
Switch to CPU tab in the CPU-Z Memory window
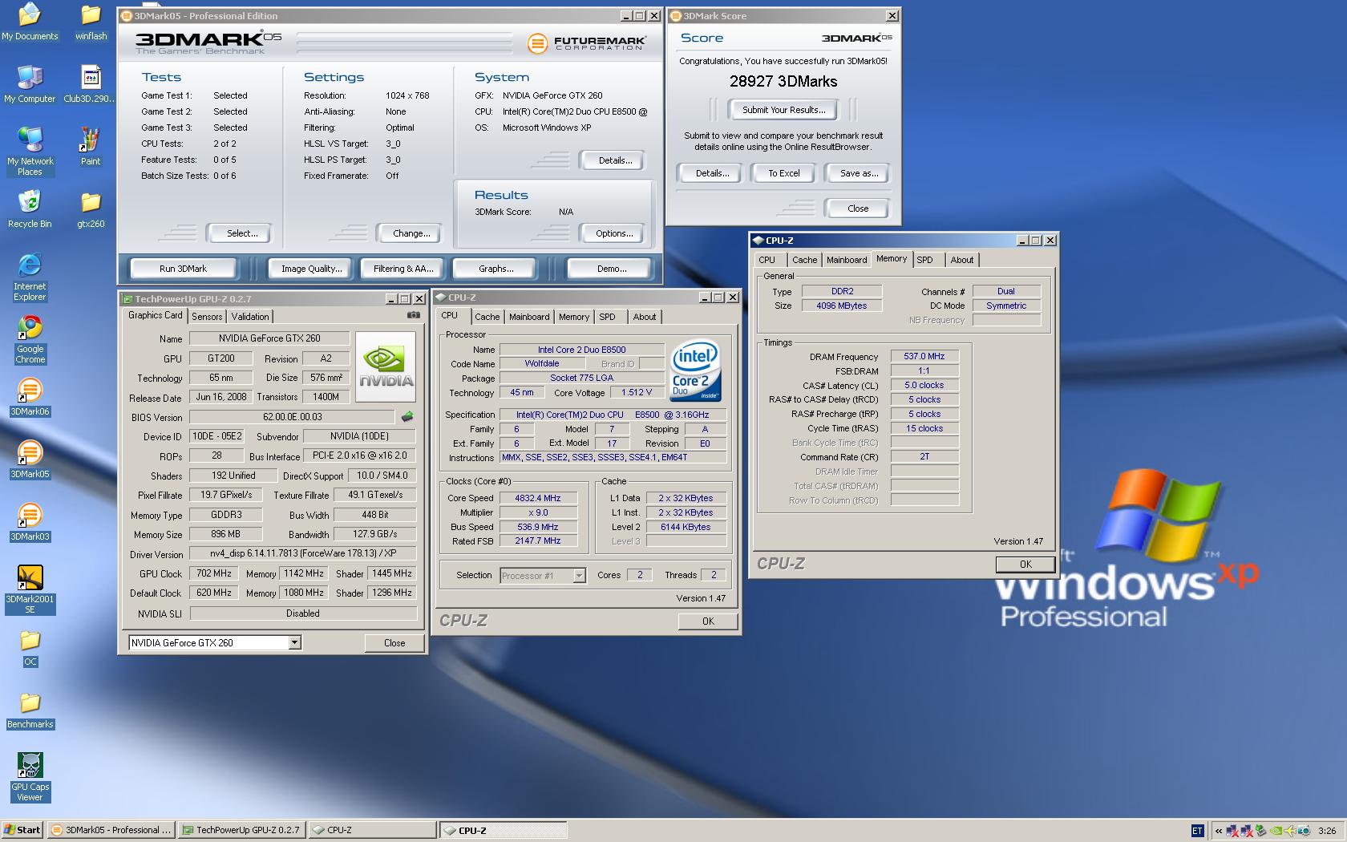click(767, 260)
